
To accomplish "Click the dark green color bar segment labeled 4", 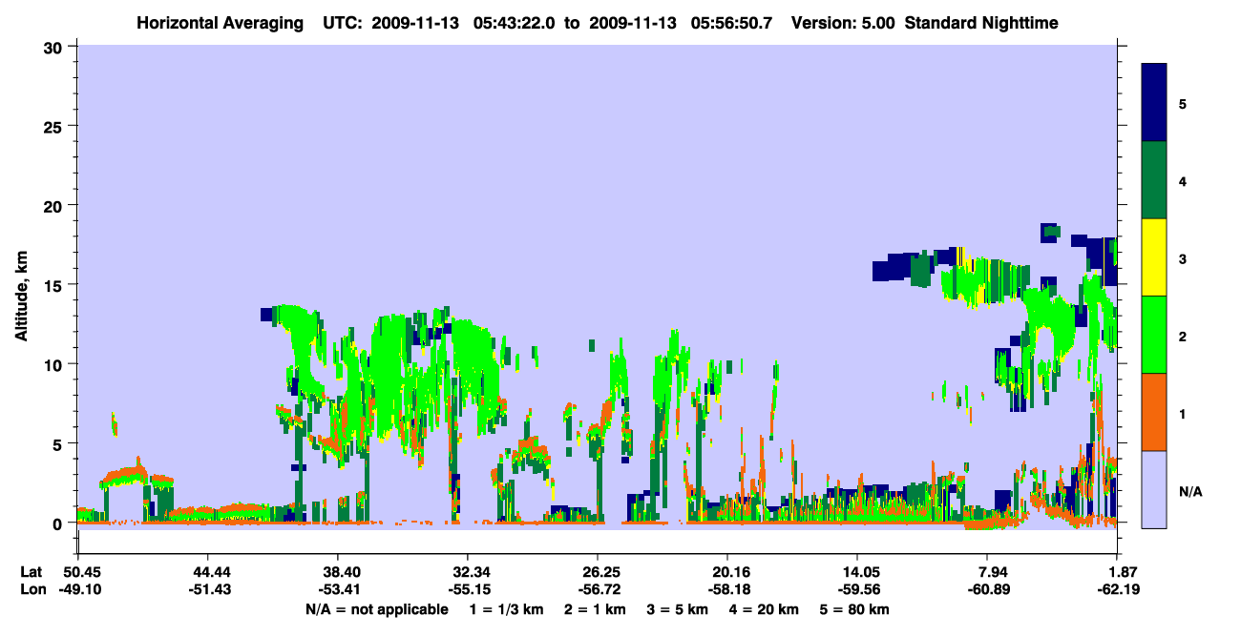I will 1155,180.
